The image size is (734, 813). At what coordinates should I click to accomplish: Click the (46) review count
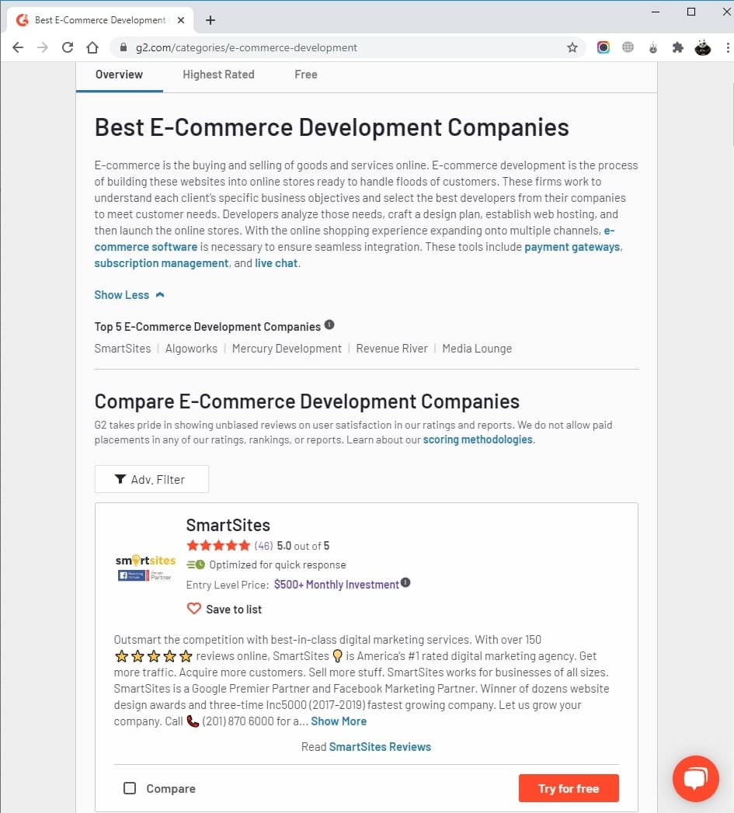tap(263, 546)
